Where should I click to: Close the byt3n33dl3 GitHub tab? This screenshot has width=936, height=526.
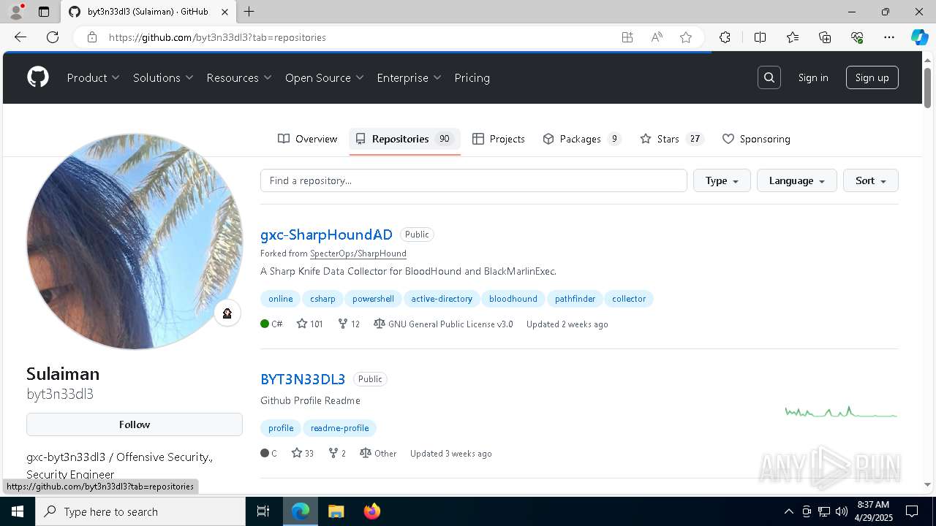[x=225, y=12]
